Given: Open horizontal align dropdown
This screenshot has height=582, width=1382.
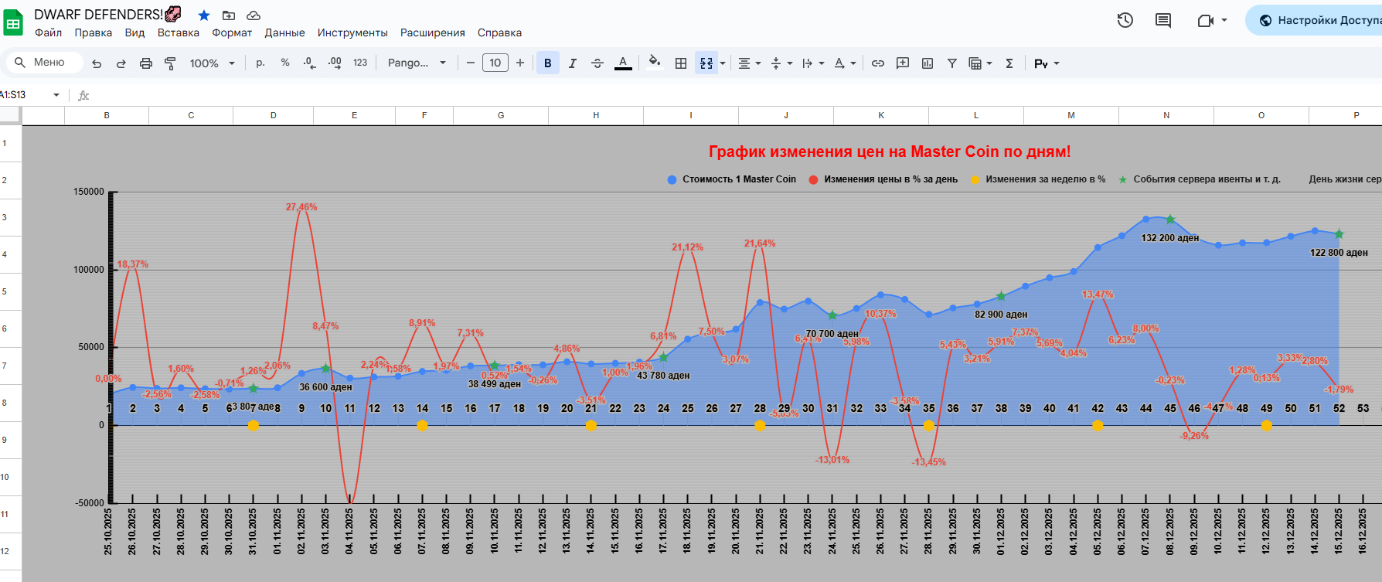Looking at the screenshot, I should tap(749, 63).
